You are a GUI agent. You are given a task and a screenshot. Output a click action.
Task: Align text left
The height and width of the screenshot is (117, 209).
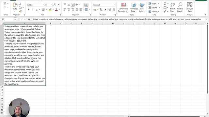[65, 9]
